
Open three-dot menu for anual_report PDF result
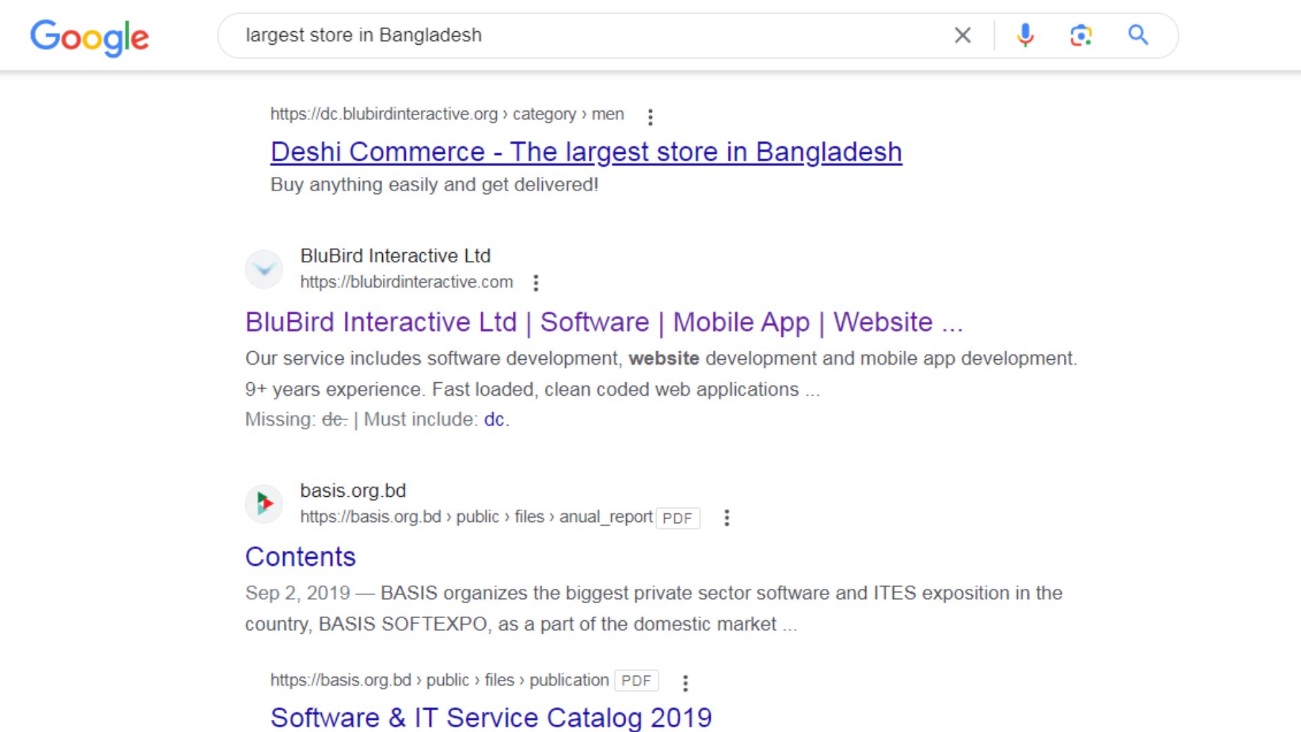click(726, 518)
